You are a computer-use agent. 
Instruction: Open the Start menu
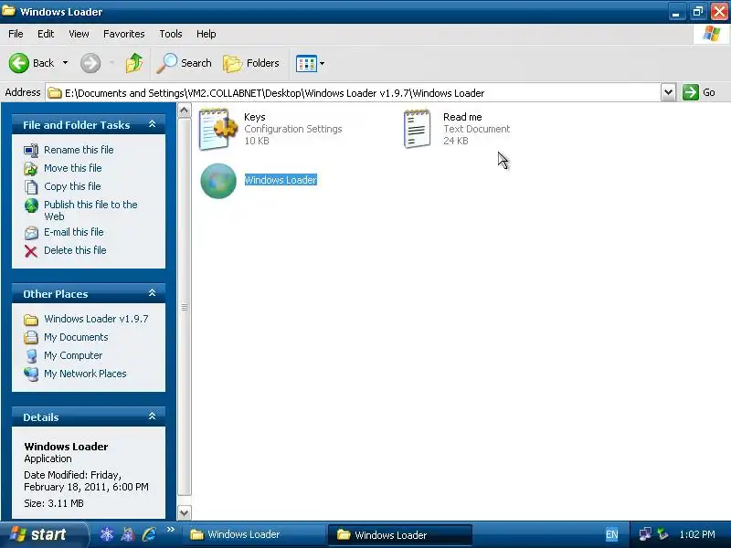point(43,534)
